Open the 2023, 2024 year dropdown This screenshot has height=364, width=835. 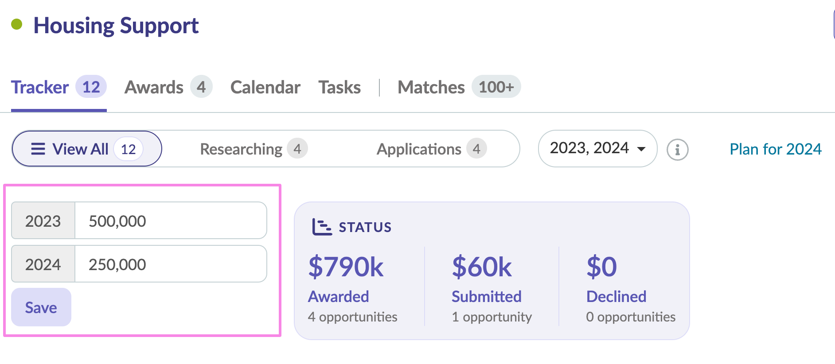click(x=597, y=148)
